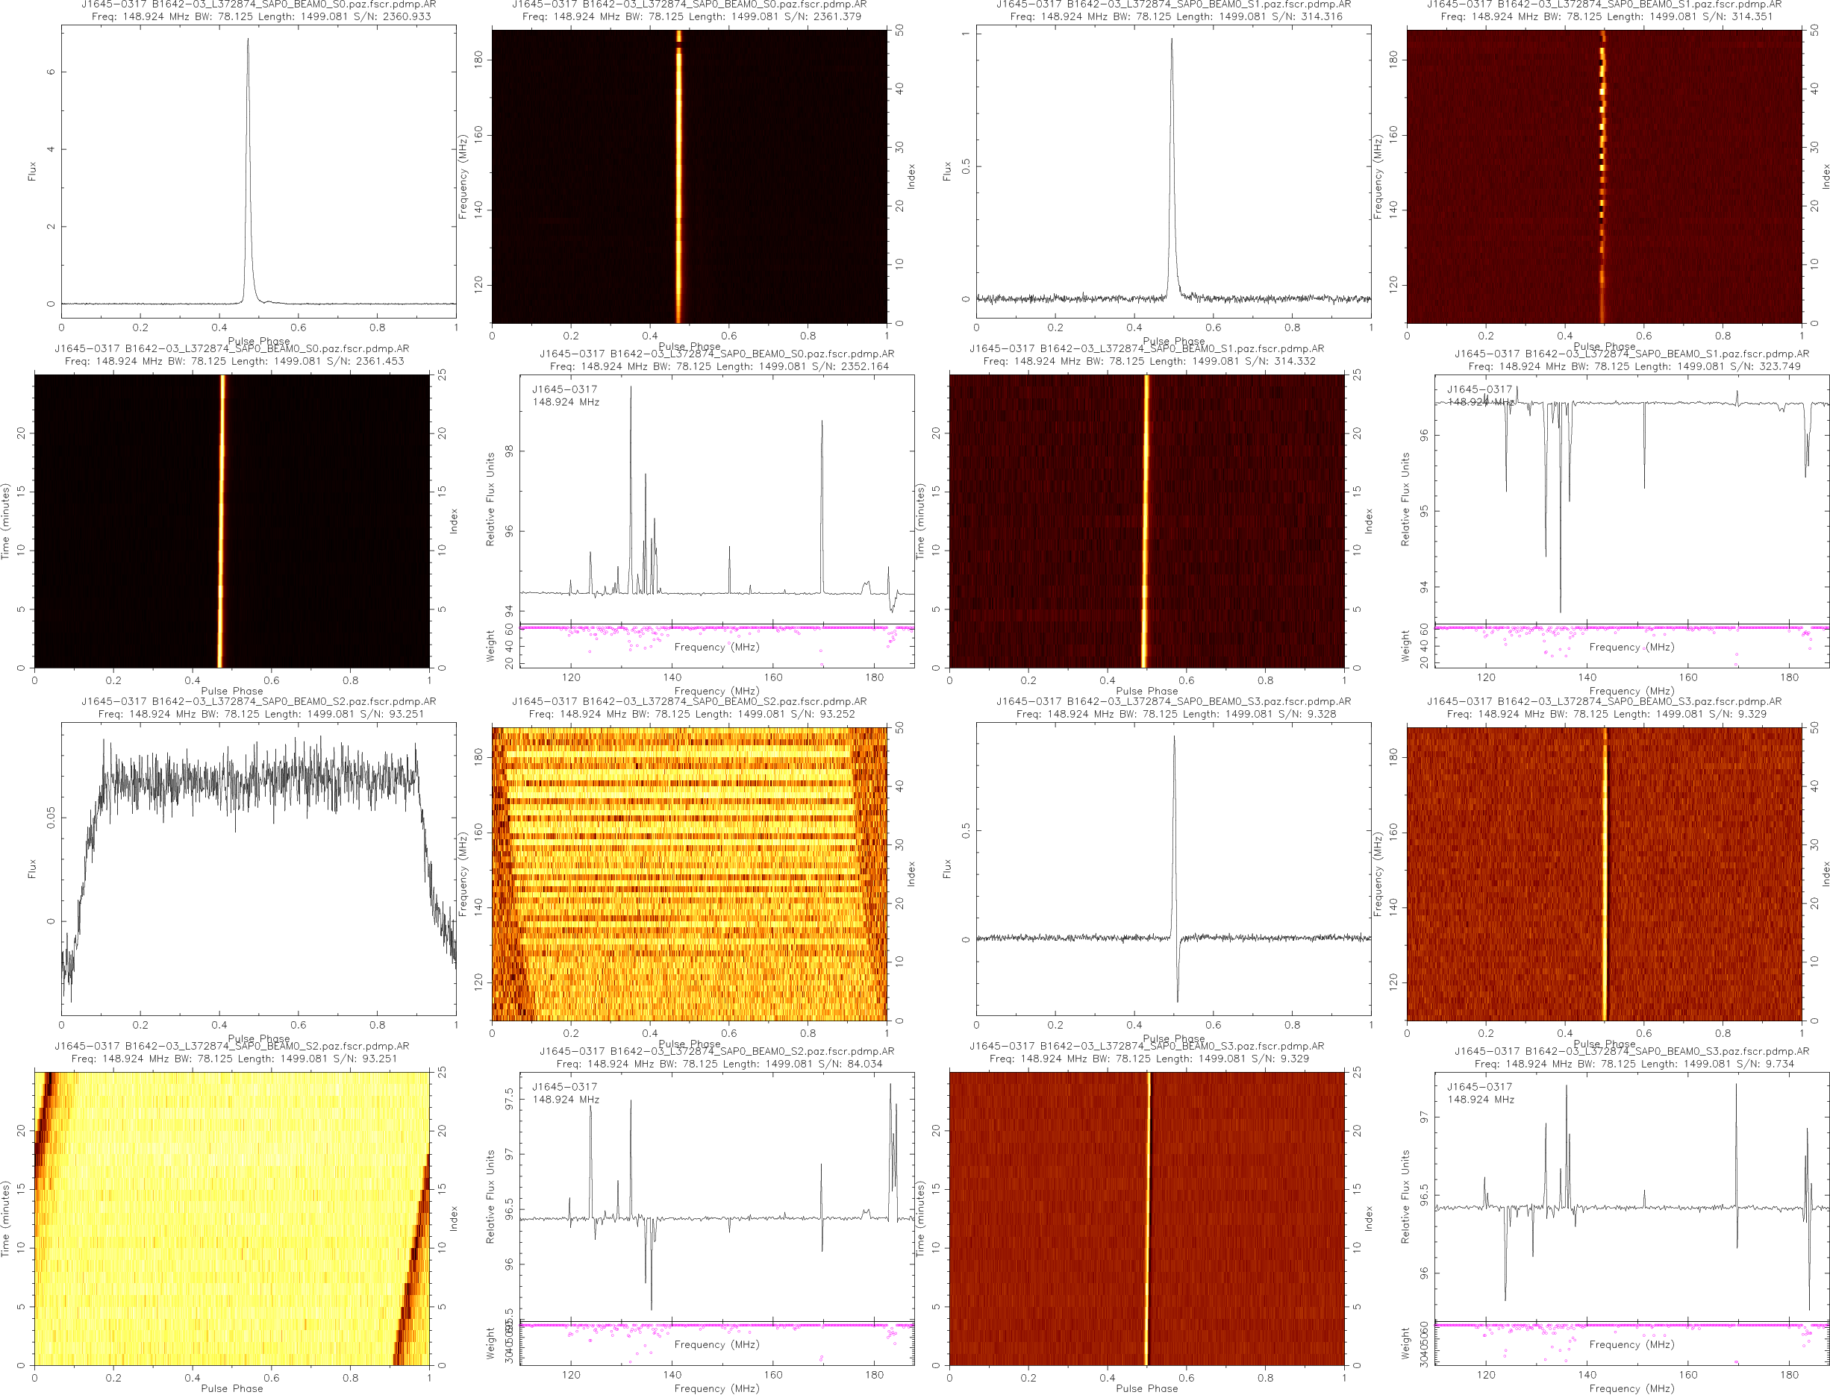The width and height of the screenshot is (1830, 1395).
Task: Click the yellow S2 time-phase heatmap
Action: coord(232,1218)
